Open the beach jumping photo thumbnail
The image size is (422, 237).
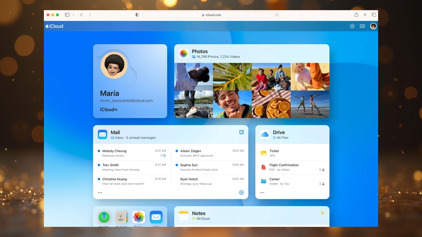point(310,104)
